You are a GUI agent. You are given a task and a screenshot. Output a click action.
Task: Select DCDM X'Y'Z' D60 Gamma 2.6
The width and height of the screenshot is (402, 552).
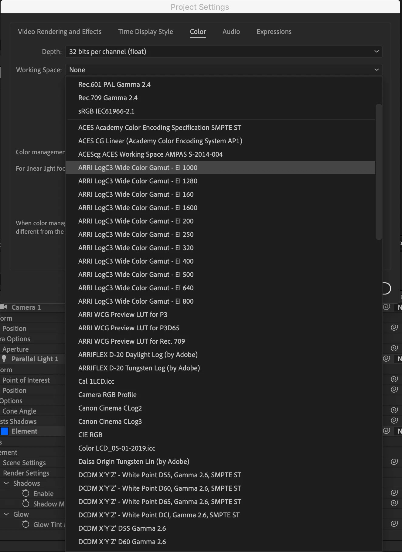[x=220, y=542]
